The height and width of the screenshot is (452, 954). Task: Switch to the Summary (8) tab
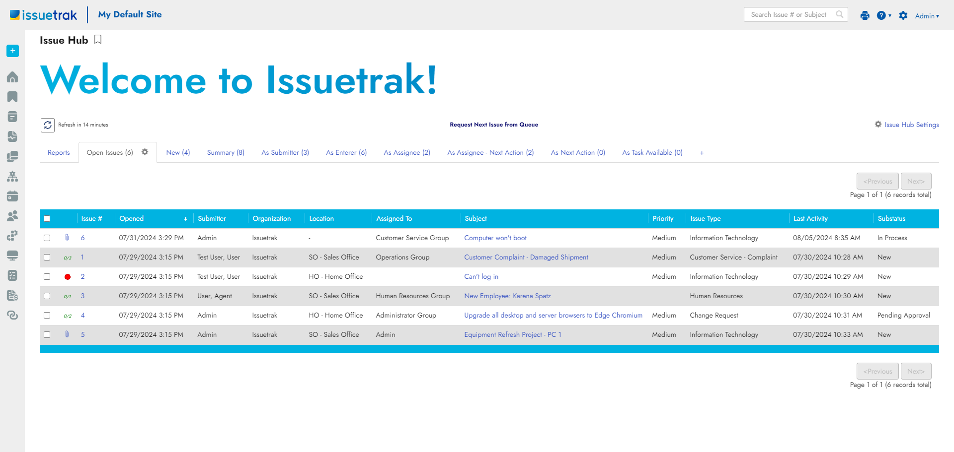click(x=226, y=152)
